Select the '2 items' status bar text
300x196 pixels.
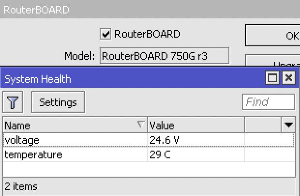[21, 186]
